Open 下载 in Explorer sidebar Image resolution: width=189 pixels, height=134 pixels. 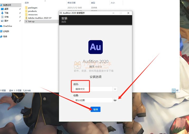pos(6,13)
